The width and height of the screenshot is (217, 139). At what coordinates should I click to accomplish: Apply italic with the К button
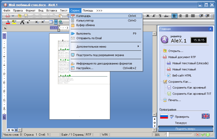[x=154, y=16]
